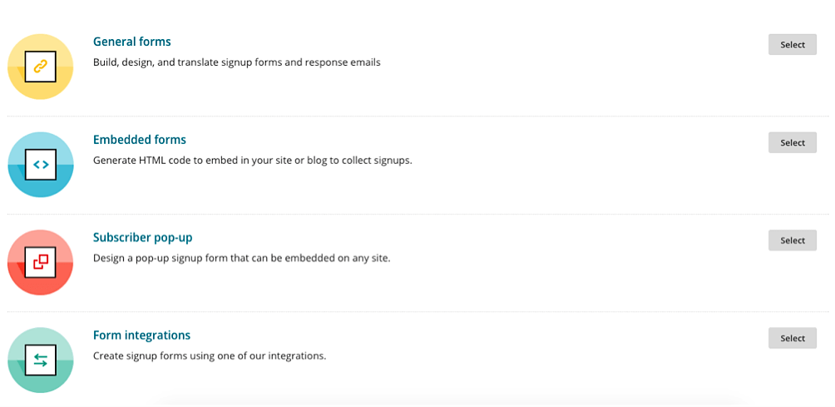Click the 'Design a pop-up signup form' description
The height and width of the screenshot is (407, 835).
pos(242,258)
